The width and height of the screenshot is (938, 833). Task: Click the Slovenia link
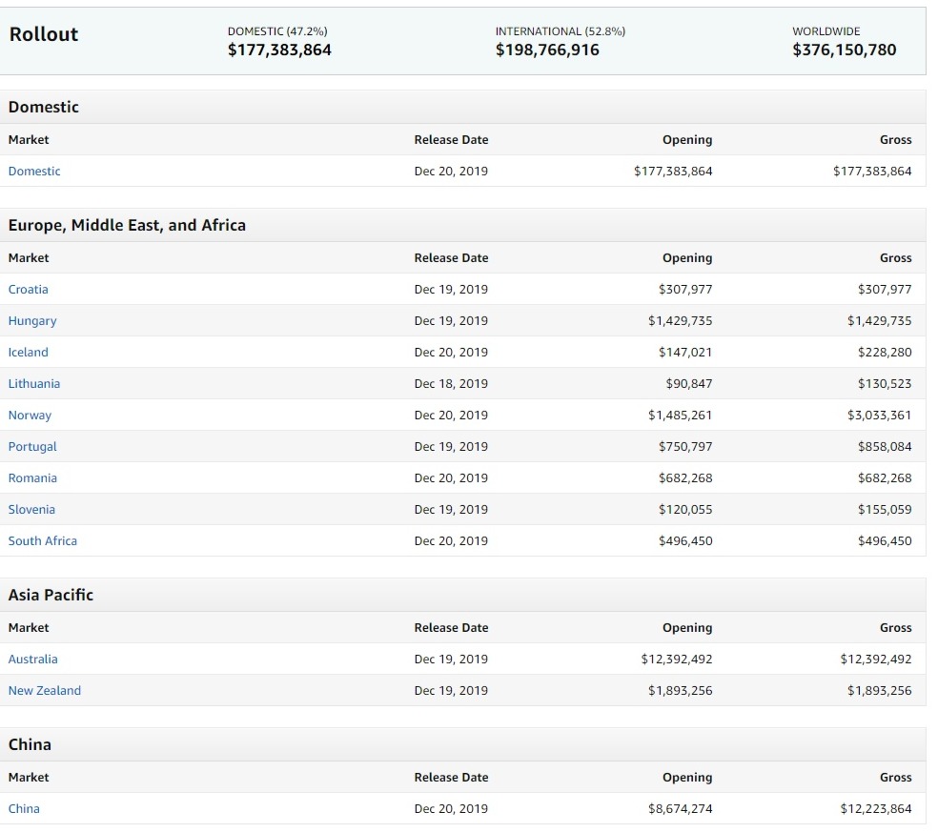pyautogui.click(x=31, y=510)
